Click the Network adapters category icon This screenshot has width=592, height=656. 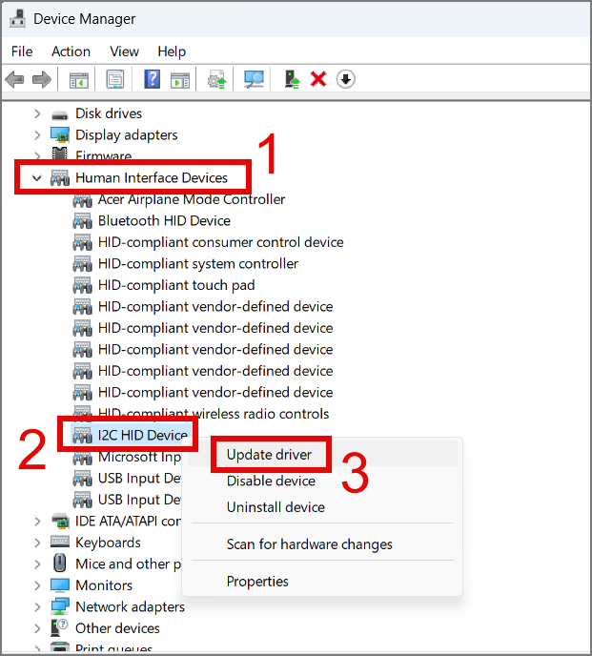[60, 606]
